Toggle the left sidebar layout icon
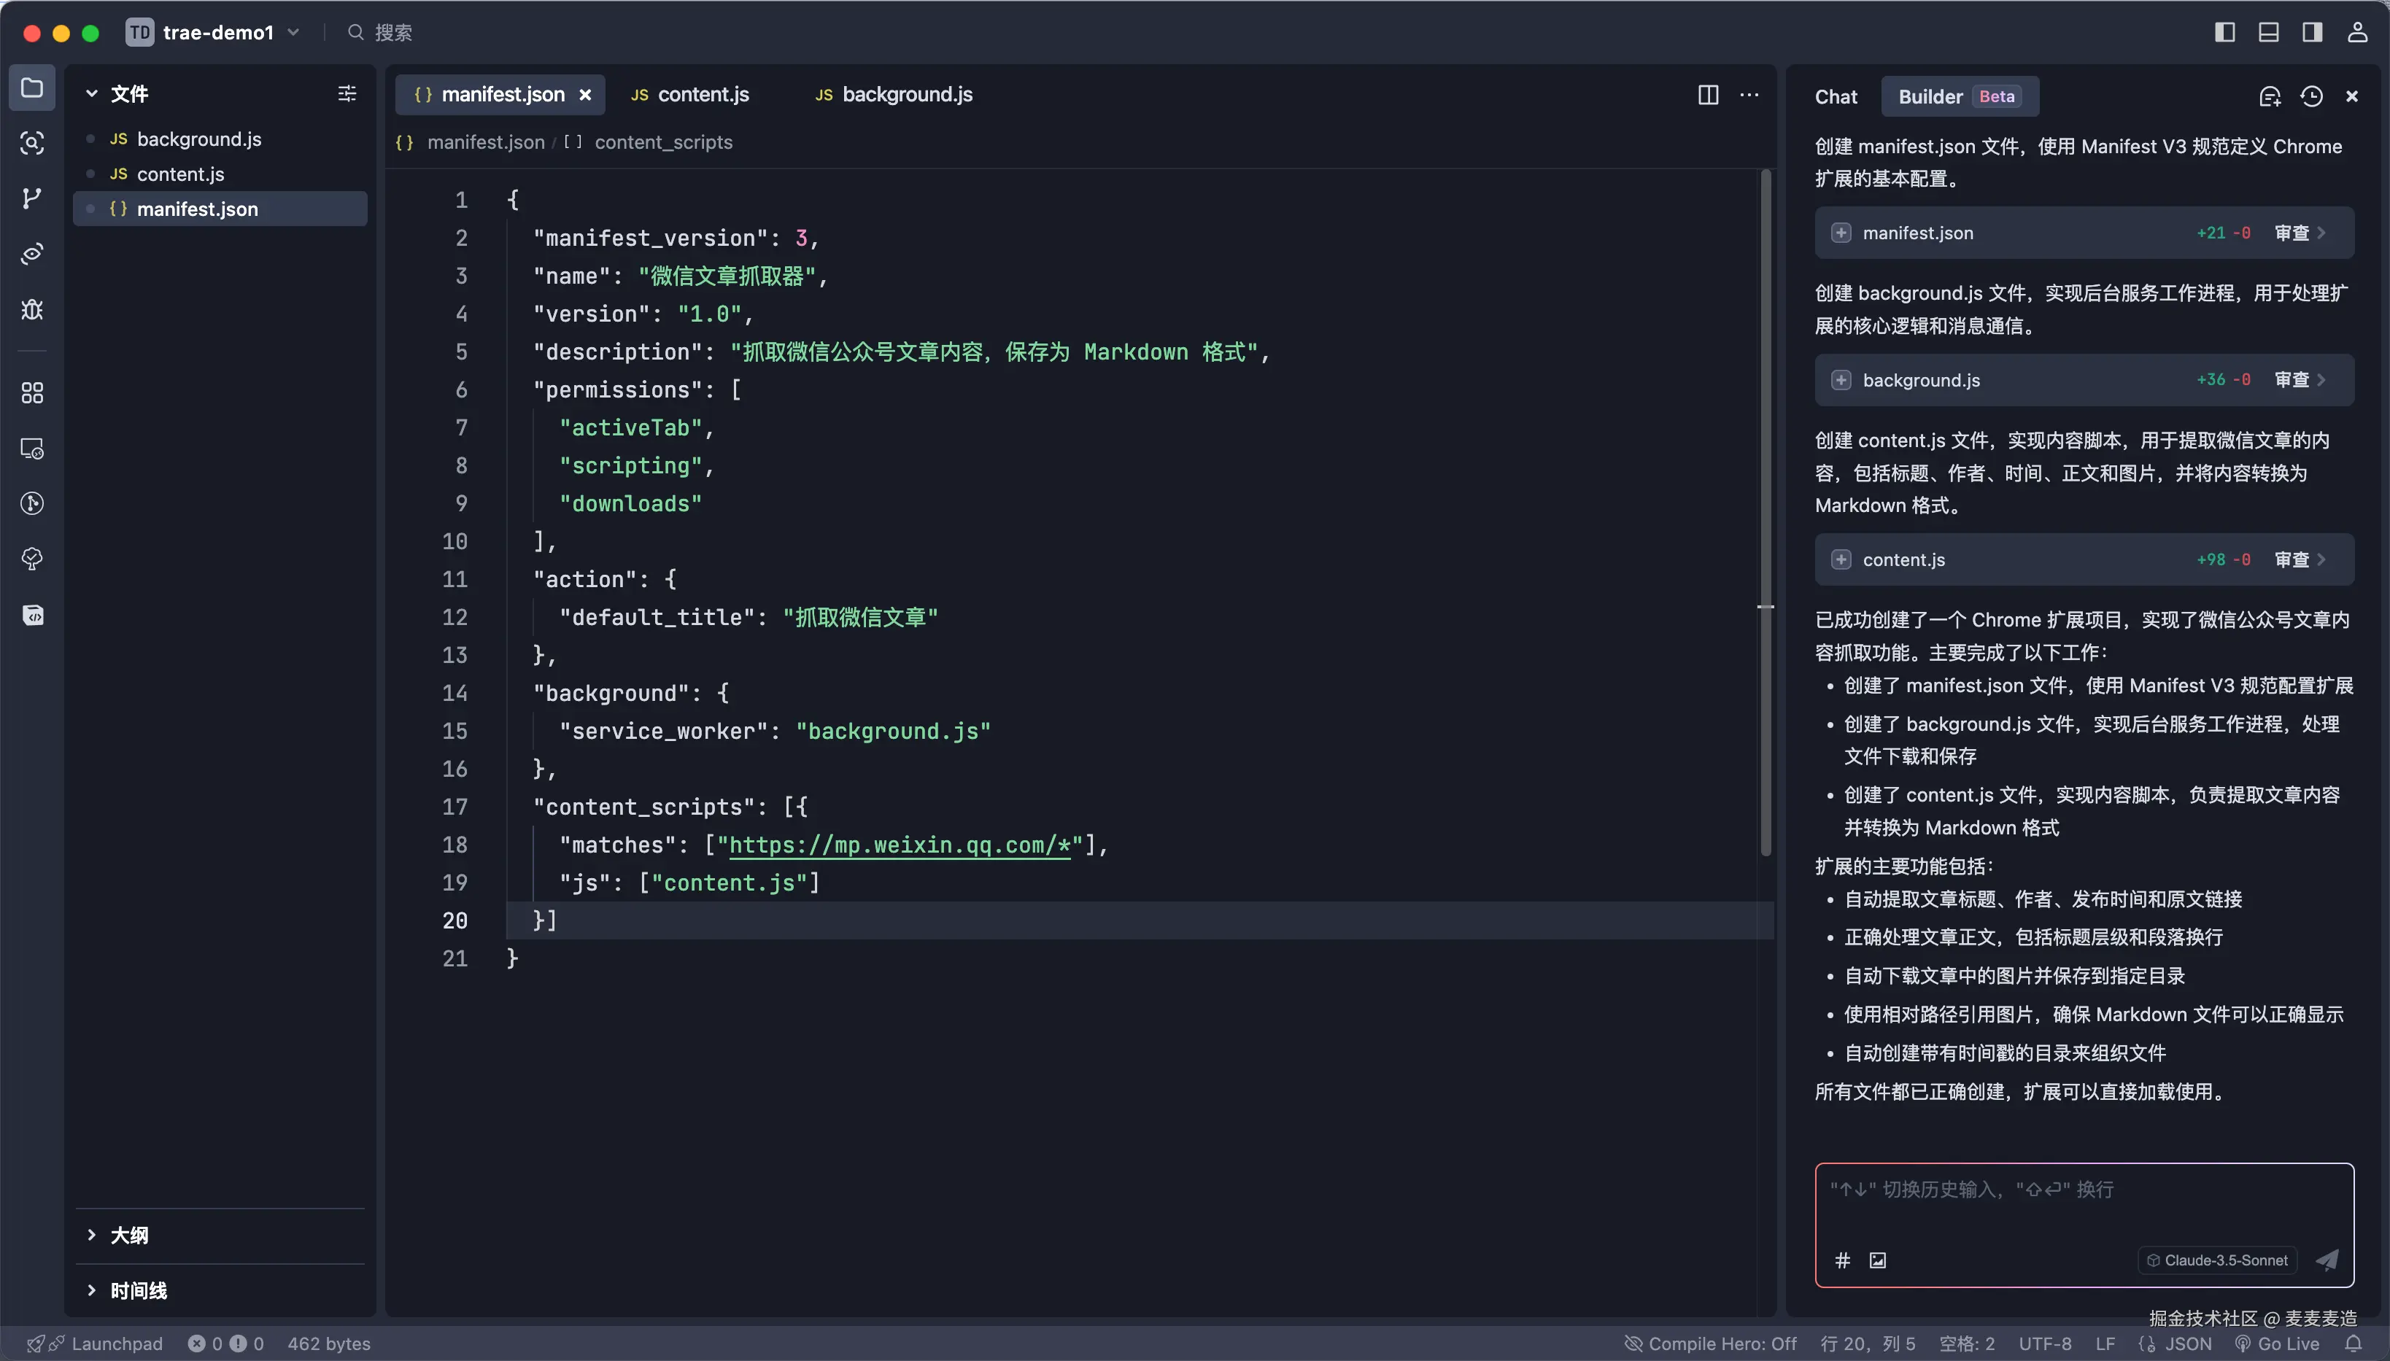Screen dimensions: 2390x1361 (2224, 33)
